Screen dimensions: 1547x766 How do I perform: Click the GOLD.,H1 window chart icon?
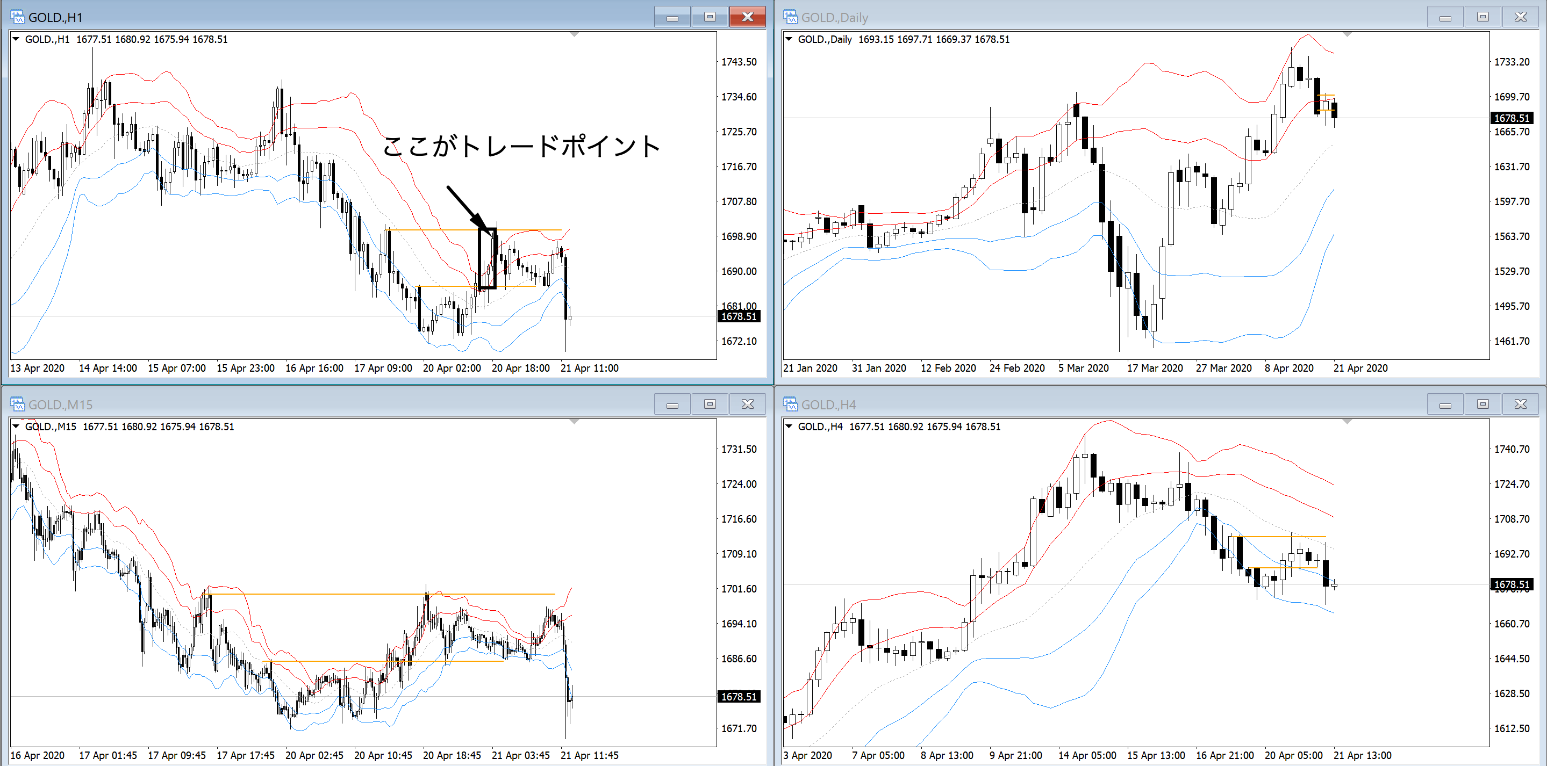point(17,17)
